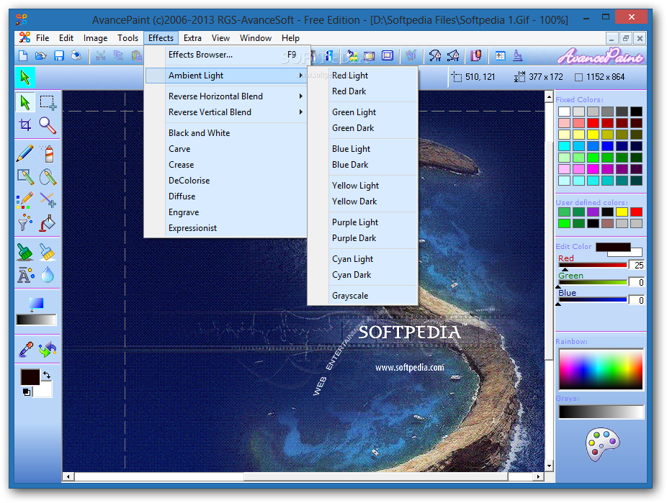Apply Red Light ambient effect

tap(363, 76)
